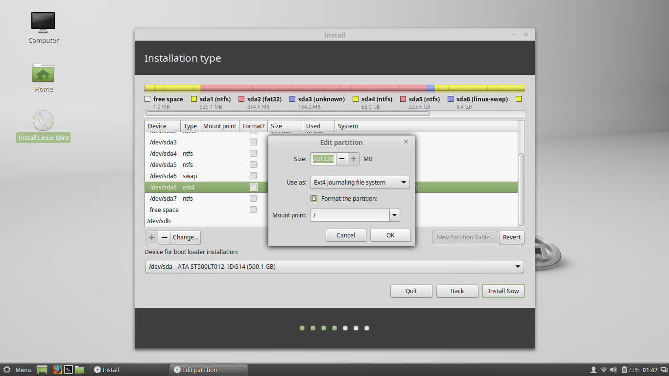
Task: Open the Mint Menu
Action: click(19, 370)
